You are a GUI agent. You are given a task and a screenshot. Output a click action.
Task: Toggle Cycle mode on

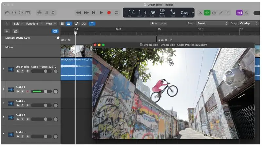pos(116,13)
